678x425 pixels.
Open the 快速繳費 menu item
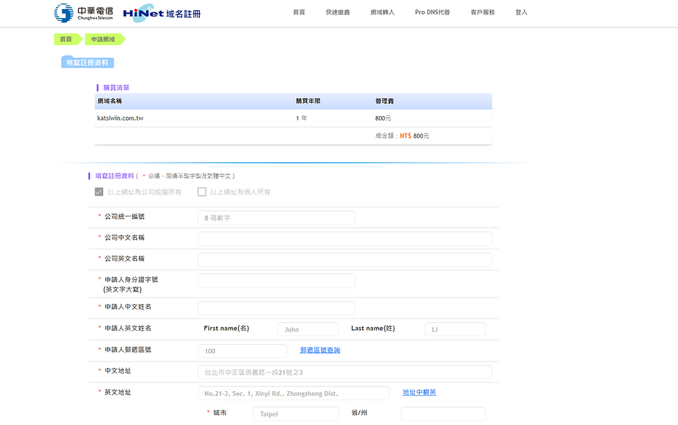pos(338,12)
